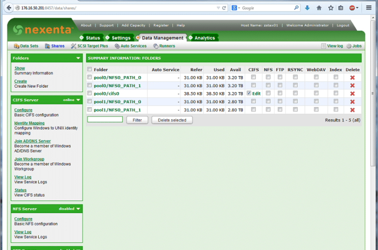The width and height of the screenshot is (378, 250).
Task: Open the About menu link
Action: 86,25
